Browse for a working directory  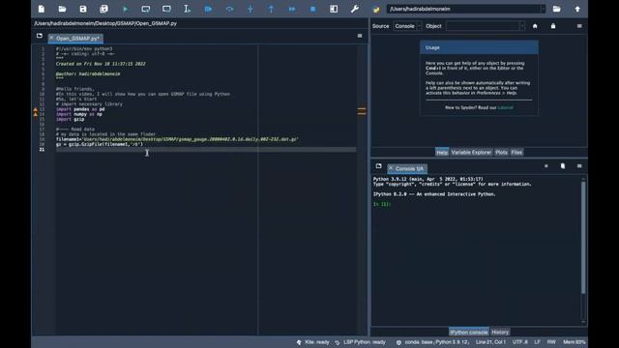(557, 9)
